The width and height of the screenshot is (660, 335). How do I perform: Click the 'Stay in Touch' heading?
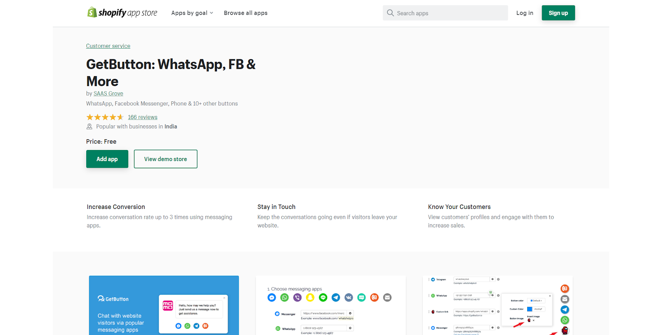tap(276, 207)
